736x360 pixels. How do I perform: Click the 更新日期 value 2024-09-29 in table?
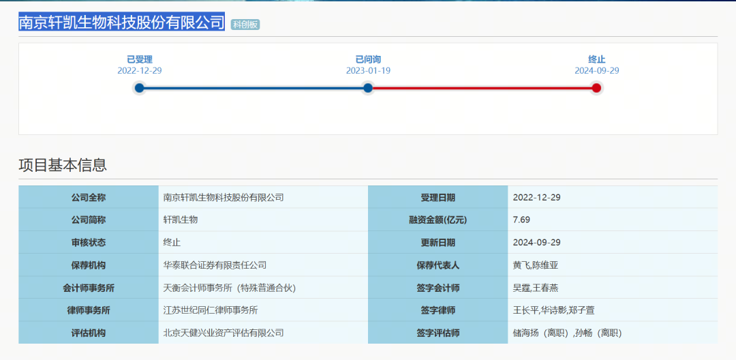(x=536, y=243)
